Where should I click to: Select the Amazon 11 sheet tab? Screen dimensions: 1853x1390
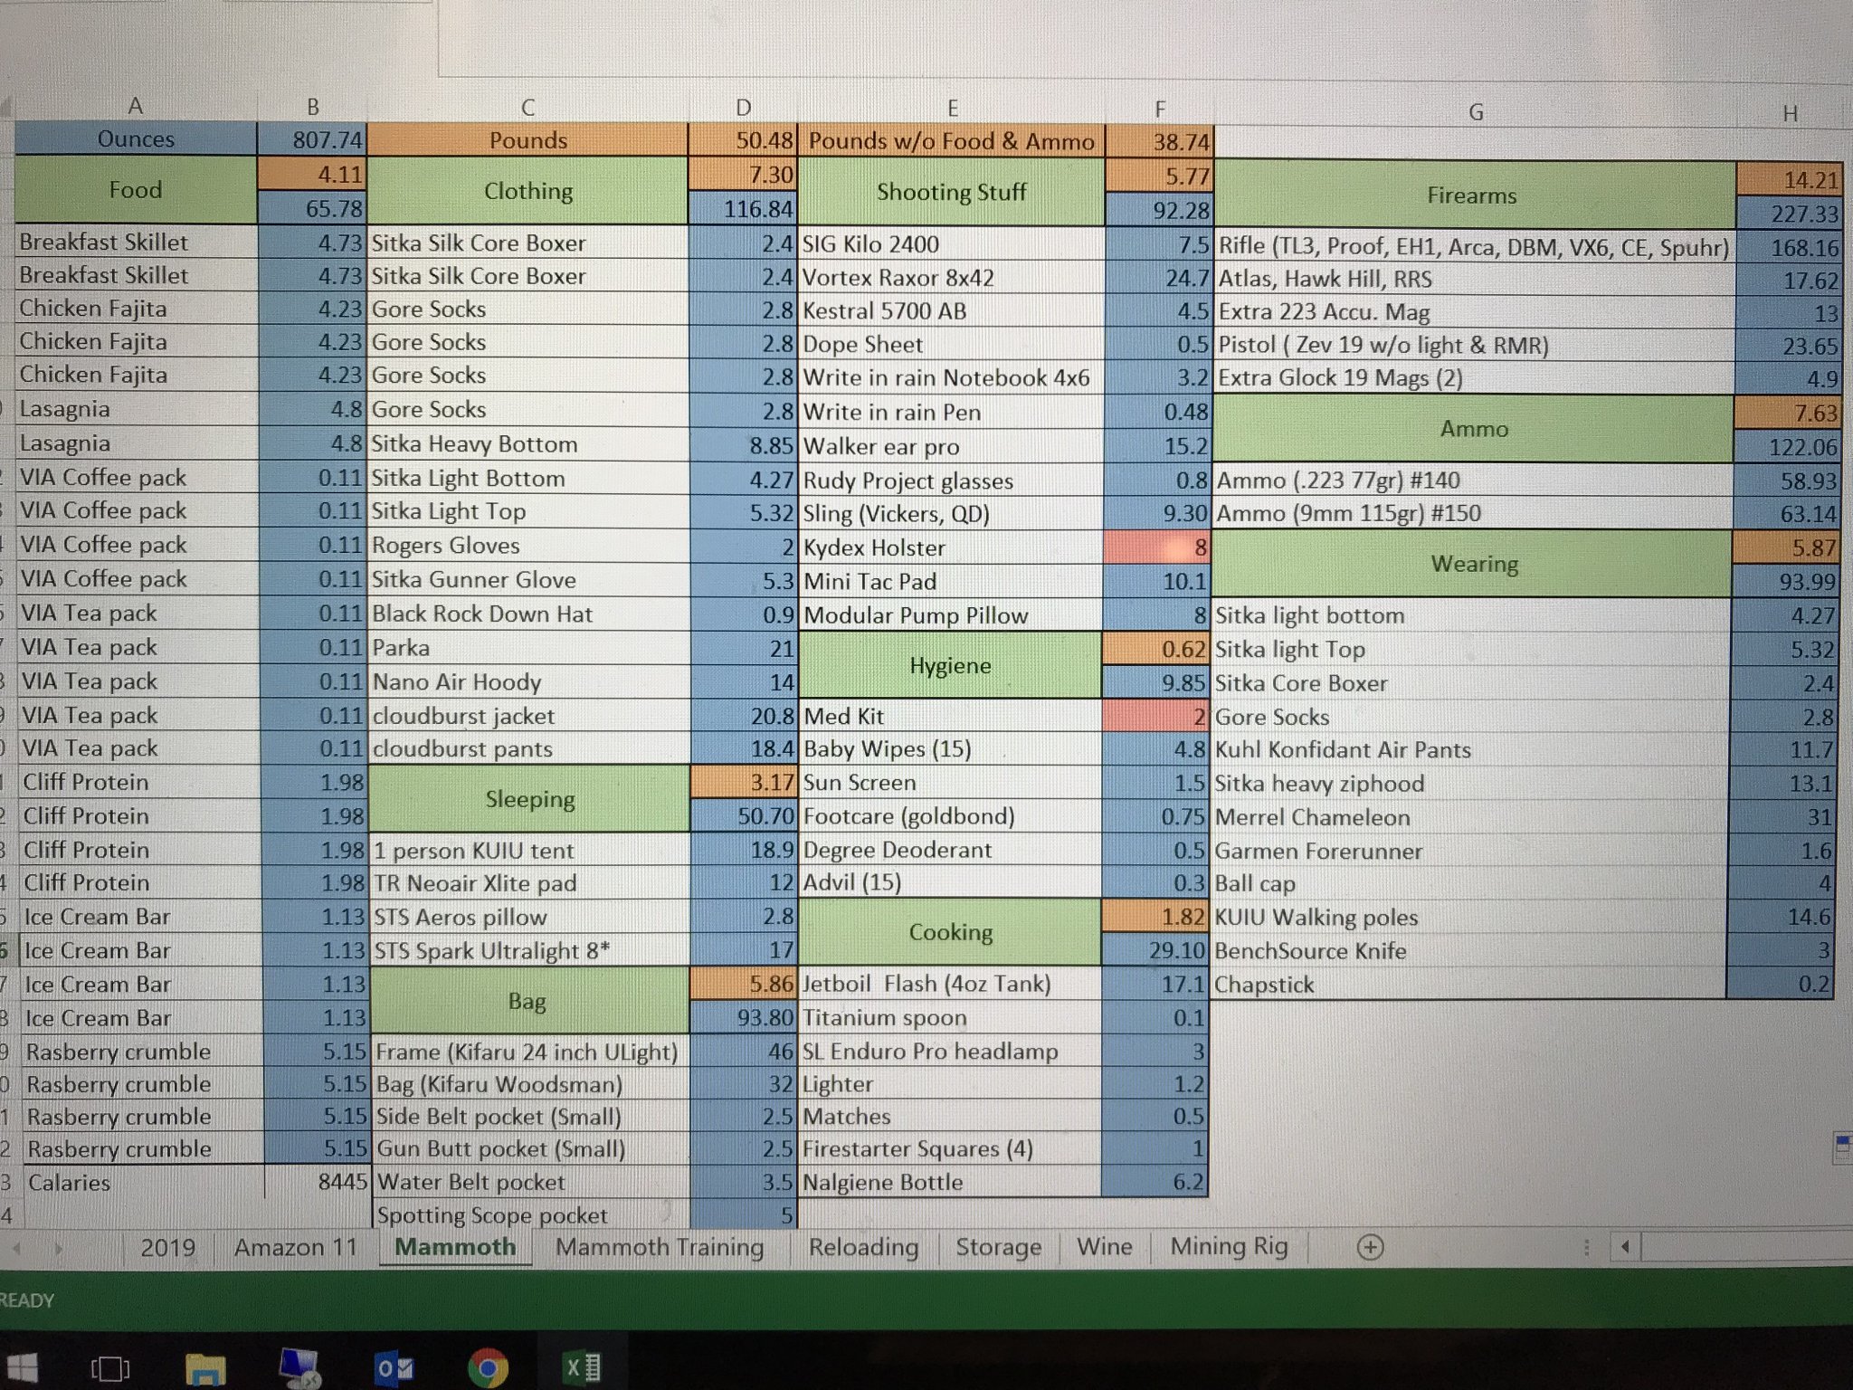tap(296, 1247)
